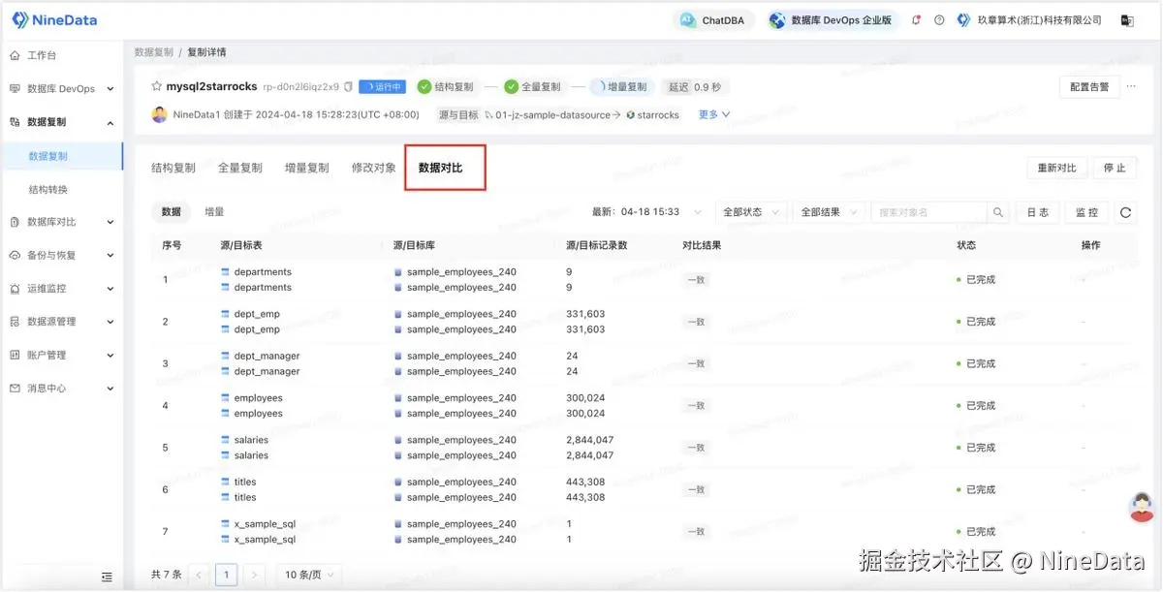Expand 运维监控 sidebar menu
The height and width of the screenshot is (592, 1163).
[61, 288]
